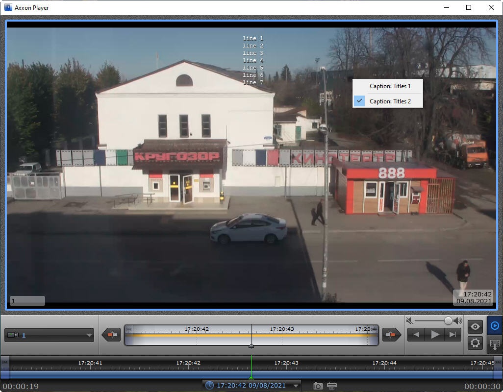Viewport: 503px width, 392px height.
Task: Close the Axxon Player window
Action: [x=491, y=7]
